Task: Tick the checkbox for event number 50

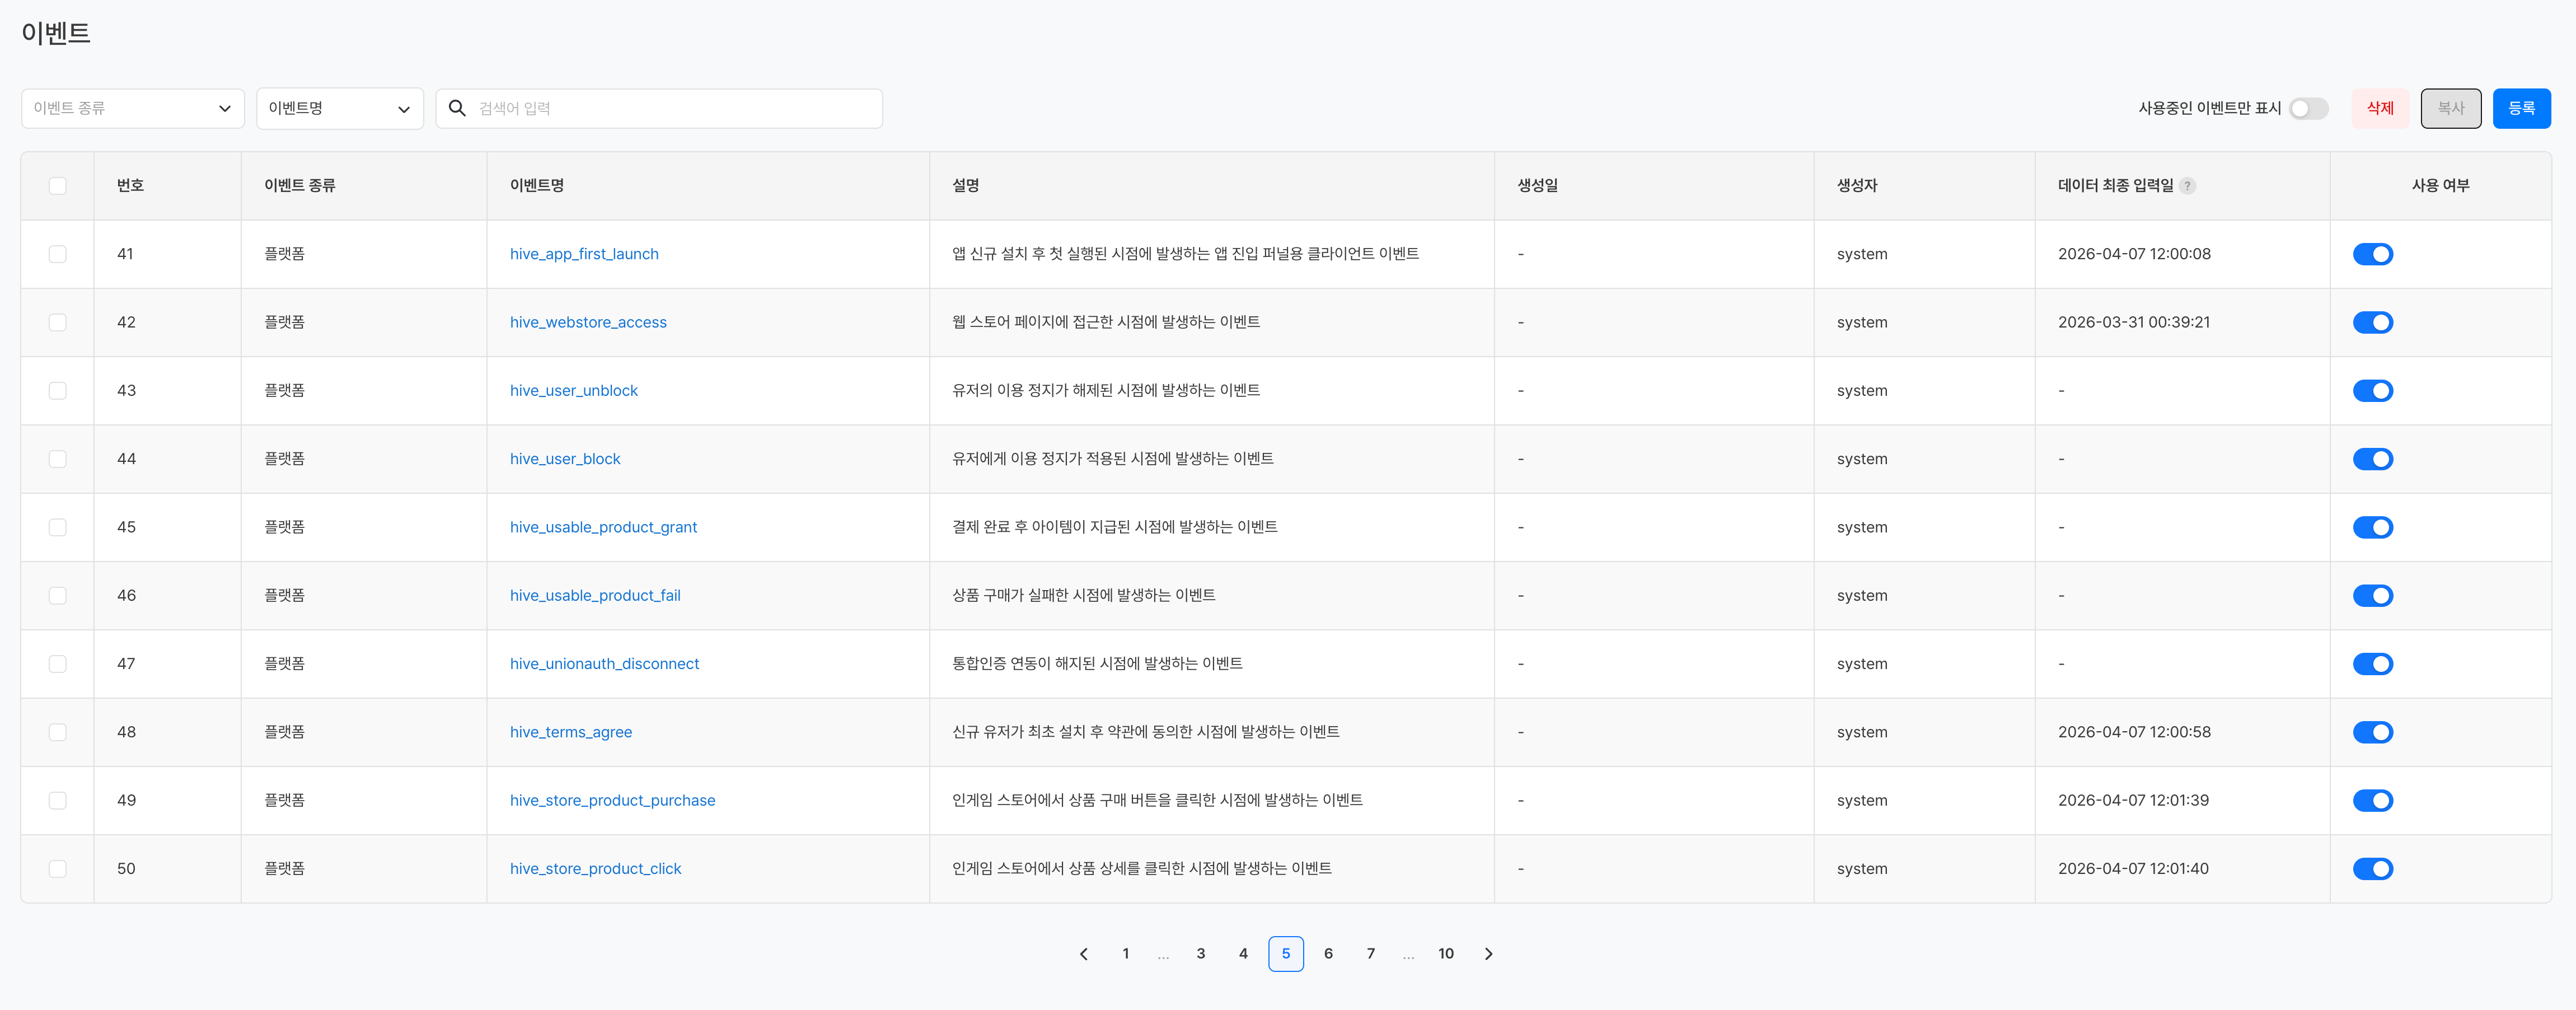Action: (58, 869)
